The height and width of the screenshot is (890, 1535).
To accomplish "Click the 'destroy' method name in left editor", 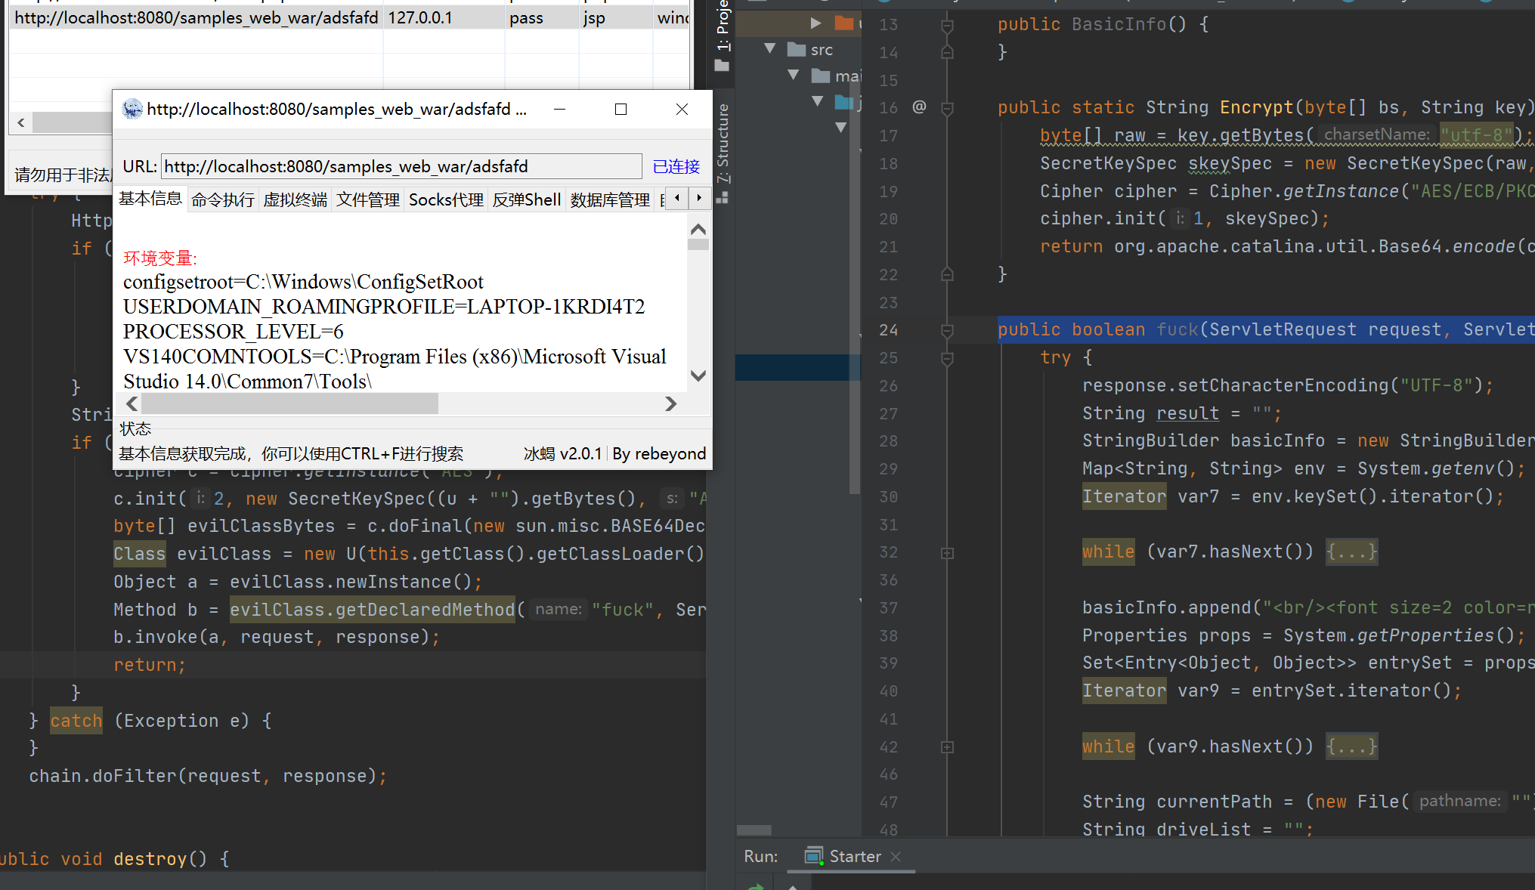I will 150,859.
